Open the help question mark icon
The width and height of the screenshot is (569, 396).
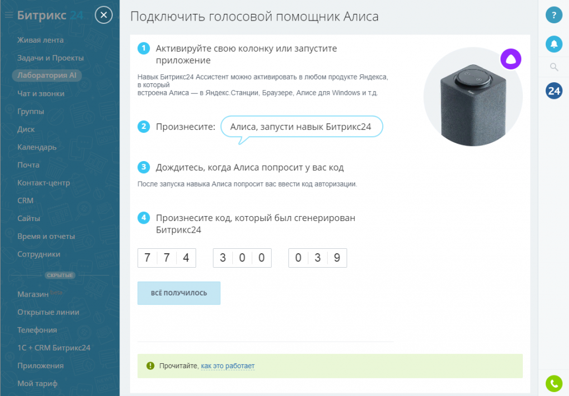click(x=553, y=15)
